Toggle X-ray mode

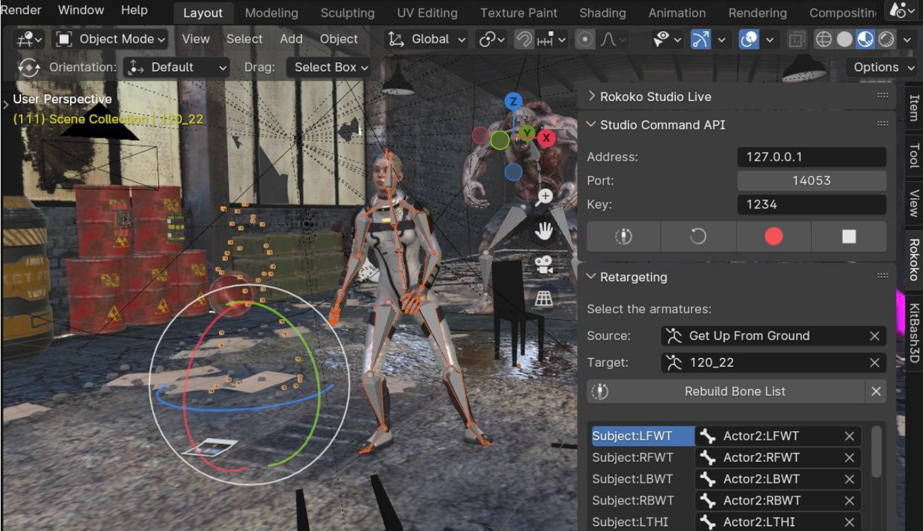[798, 39]
